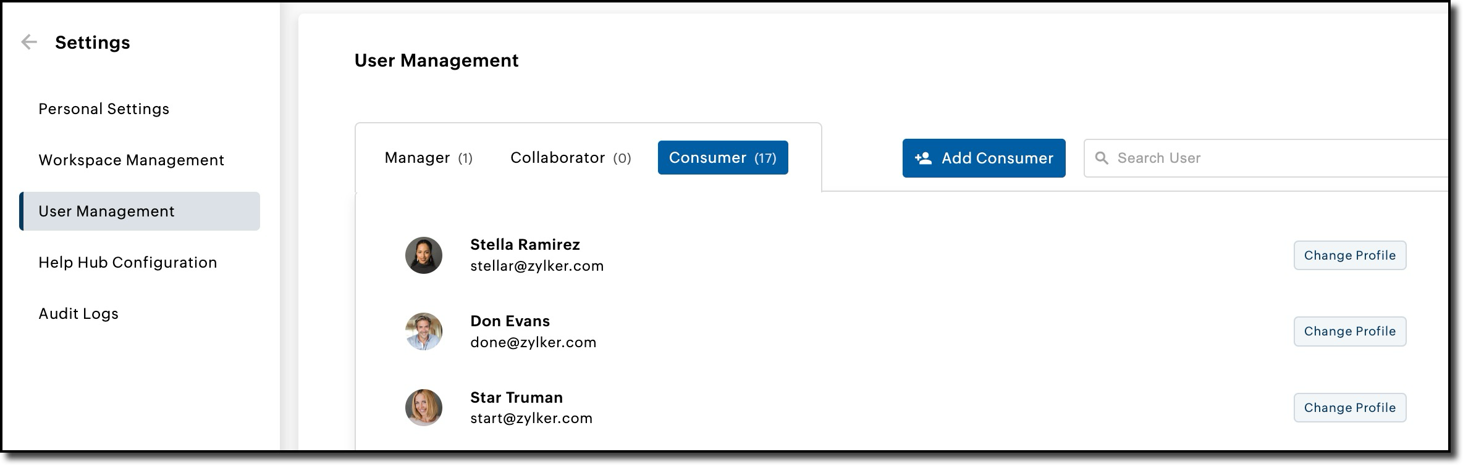
Task: Go to Workspace Management
Action: click(131, 160)
